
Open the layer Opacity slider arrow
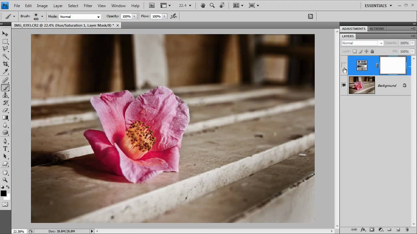412,43
